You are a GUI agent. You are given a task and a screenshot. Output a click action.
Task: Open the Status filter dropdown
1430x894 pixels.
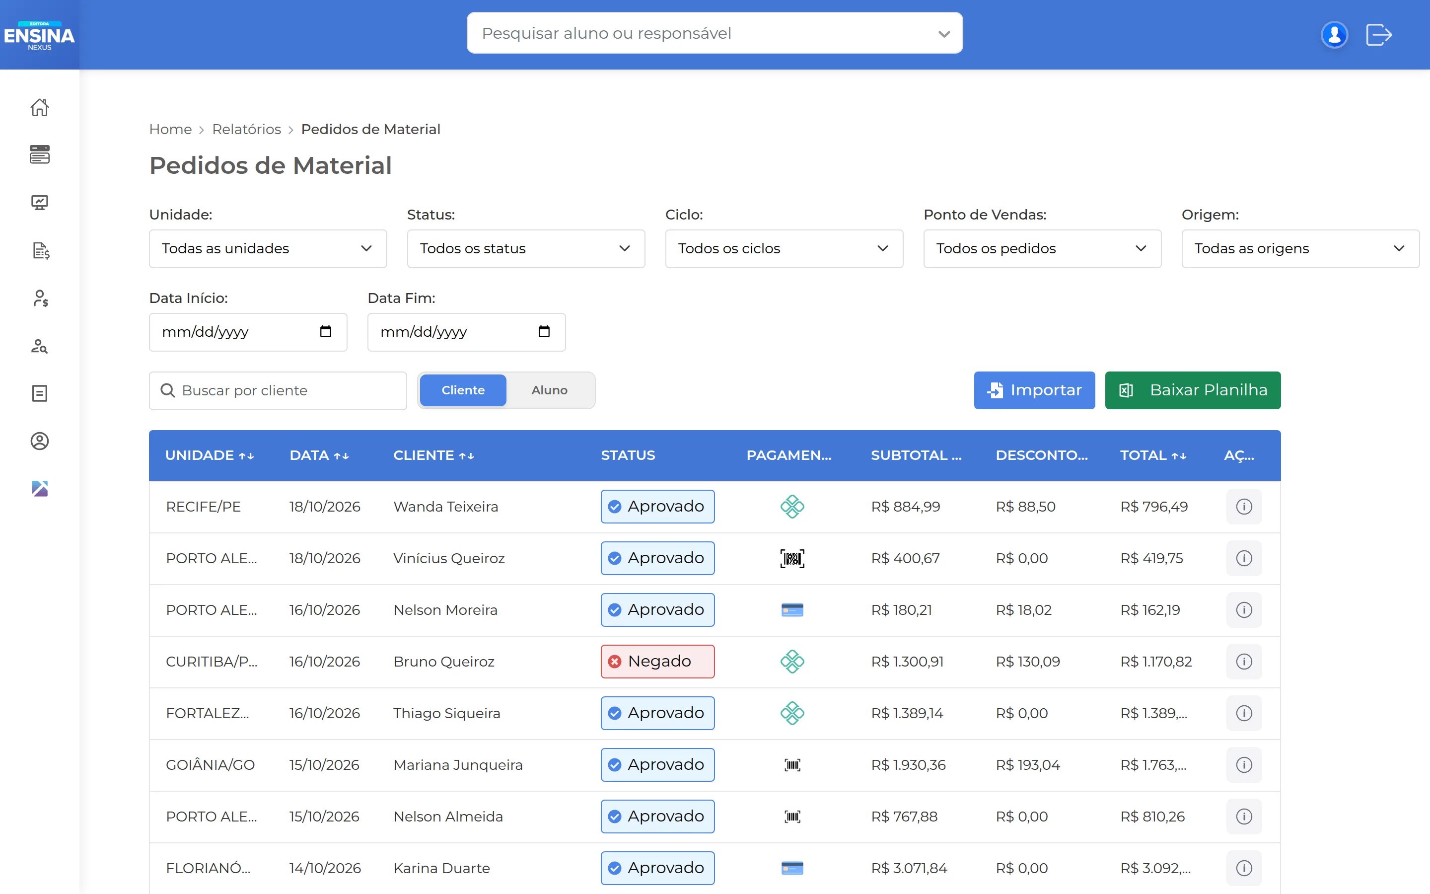526,249
